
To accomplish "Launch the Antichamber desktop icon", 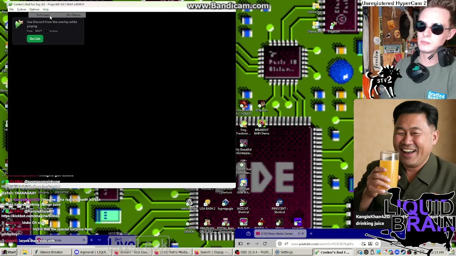I will pyautogui.click(x=189, y=204).
